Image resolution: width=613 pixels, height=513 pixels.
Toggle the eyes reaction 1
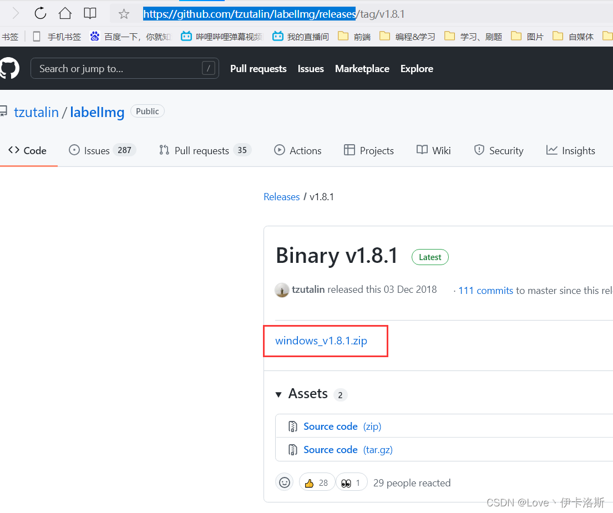[351, 483]
